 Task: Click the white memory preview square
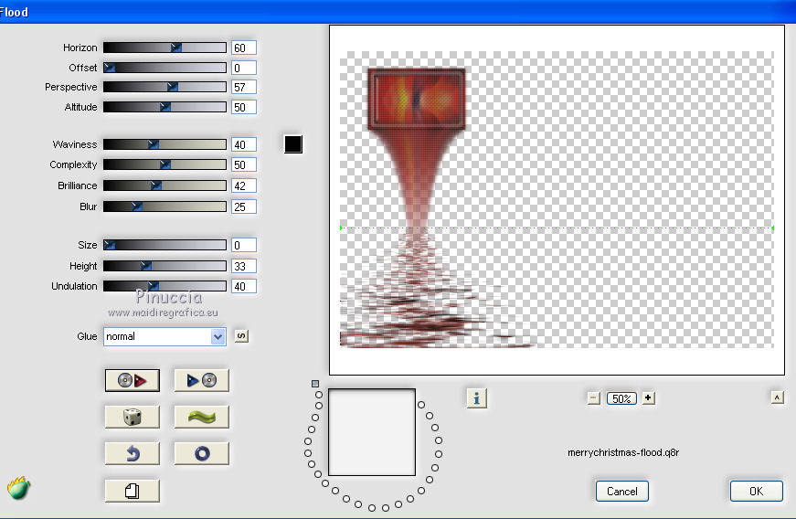tap(372, 432)
